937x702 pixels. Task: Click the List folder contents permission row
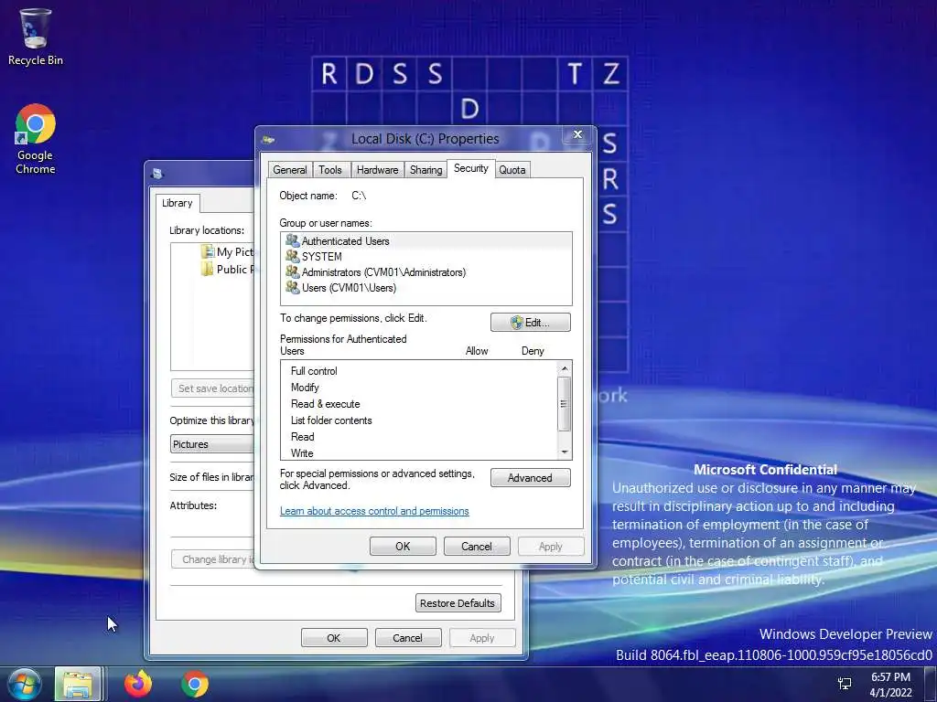click(419, 420)
